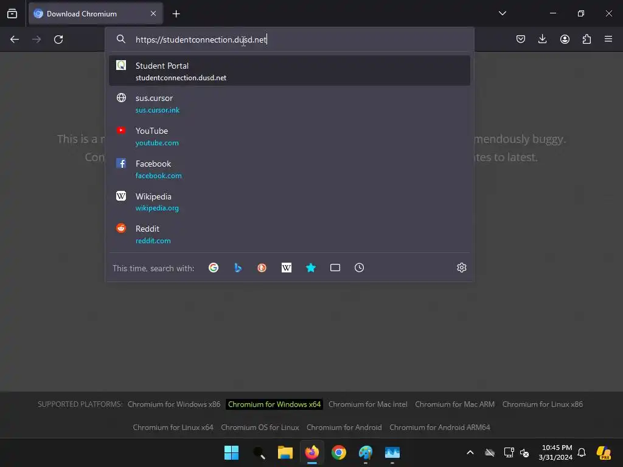Click the forward navigation arrow

37,40
